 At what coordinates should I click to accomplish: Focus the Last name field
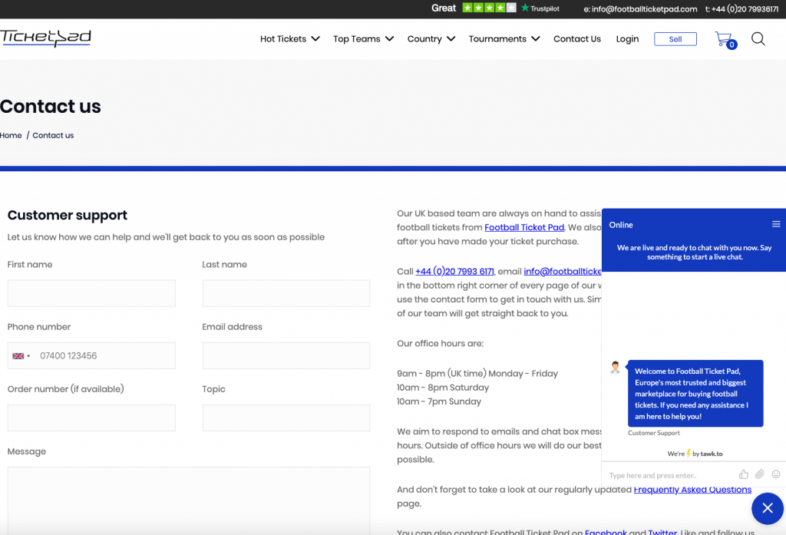click(x=286, y=293)
